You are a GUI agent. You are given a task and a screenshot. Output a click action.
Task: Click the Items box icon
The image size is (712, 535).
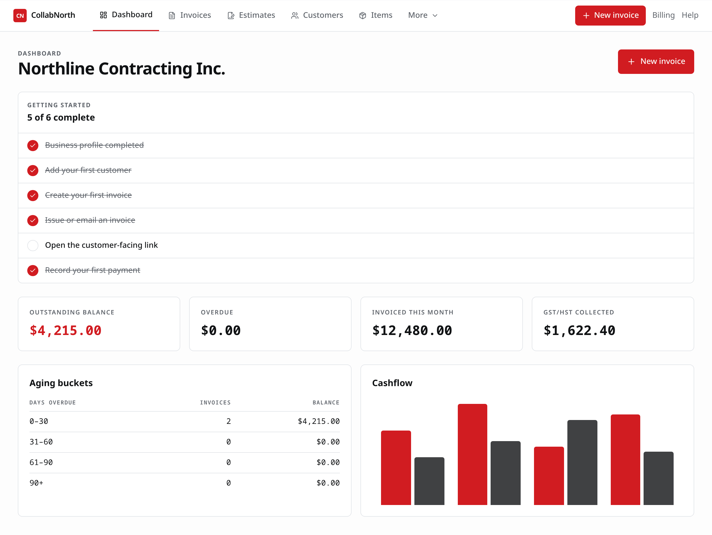coord(363,16)
